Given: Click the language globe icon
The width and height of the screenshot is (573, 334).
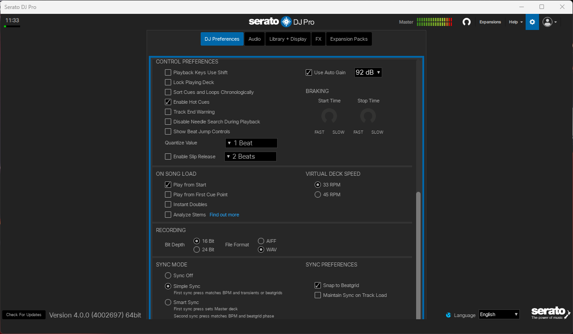Looking at the screenshot, I should (x=448, y=315).
